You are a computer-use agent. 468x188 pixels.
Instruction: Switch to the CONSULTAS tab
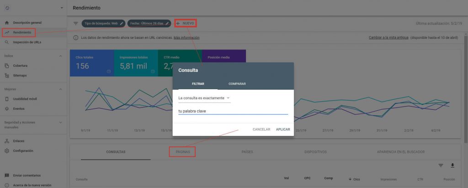116,152
